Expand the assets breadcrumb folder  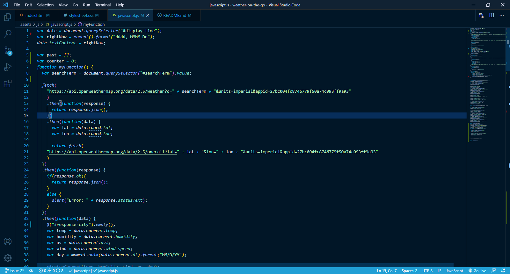tap(26, 24)
